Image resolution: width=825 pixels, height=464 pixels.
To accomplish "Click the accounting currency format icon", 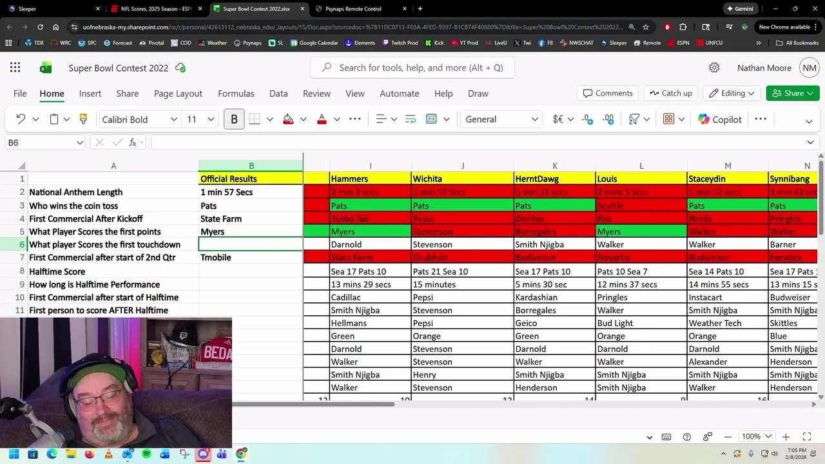I will pyautogui.click(x=558, y=119).
